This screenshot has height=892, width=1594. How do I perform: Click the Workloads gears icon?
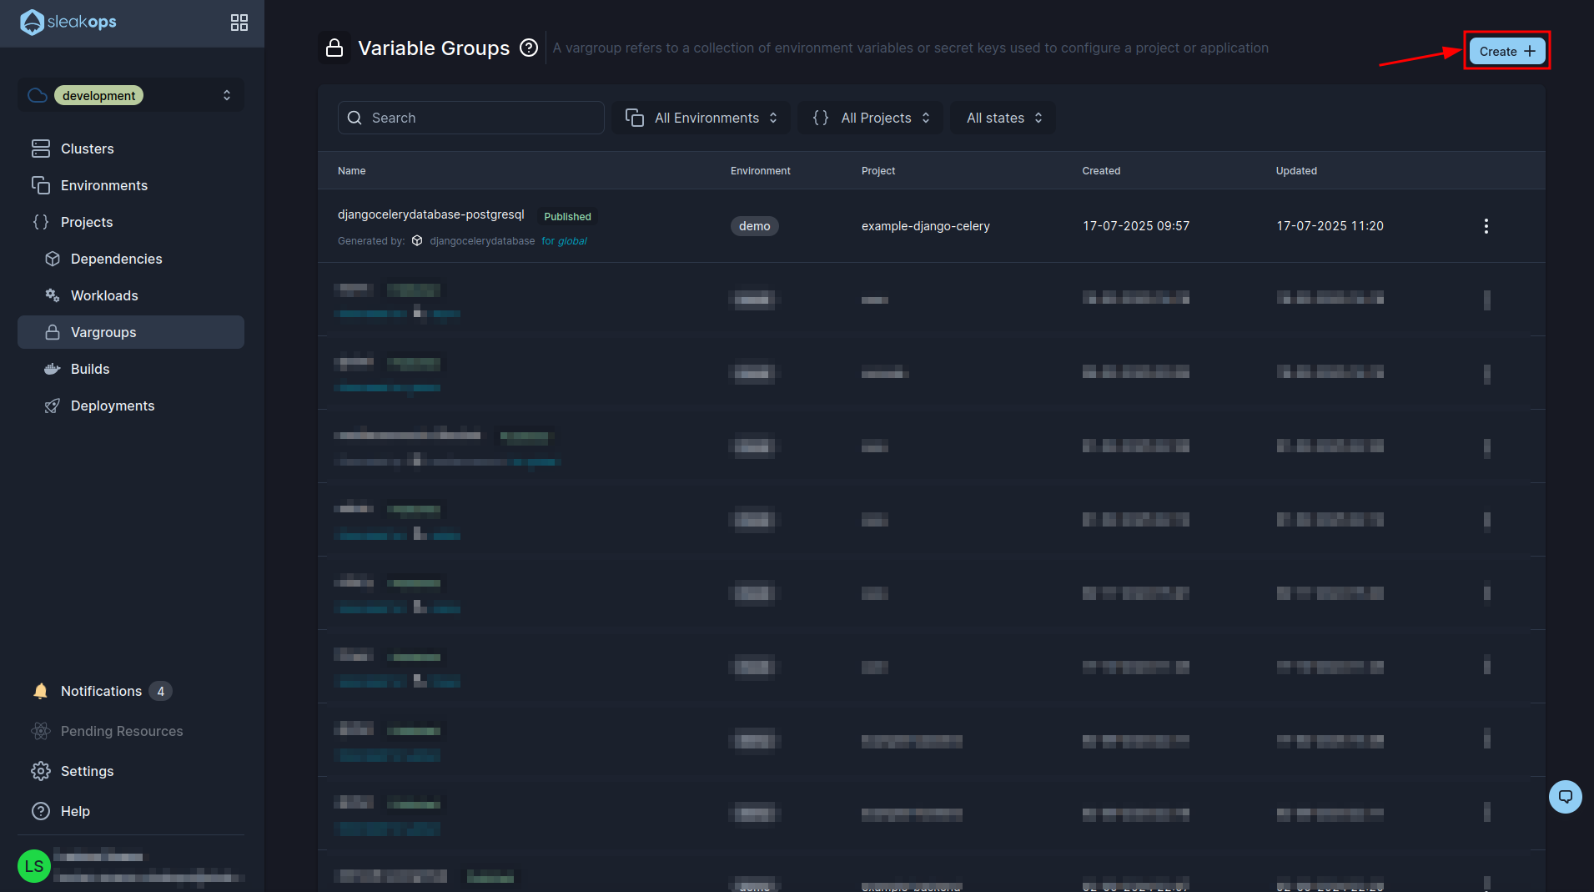(x=53, y=295)
